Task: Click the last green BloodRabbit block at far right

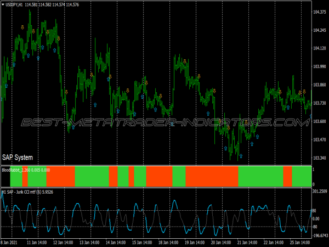Action: (300, 178)
